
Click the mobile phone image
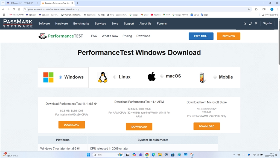pyautogui.click(x=202, y=77)
